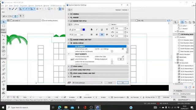Viewport: 196px width, 110px height.
Task: Click the Project Map icon in the Navigator
Action: tap(182, 22)
